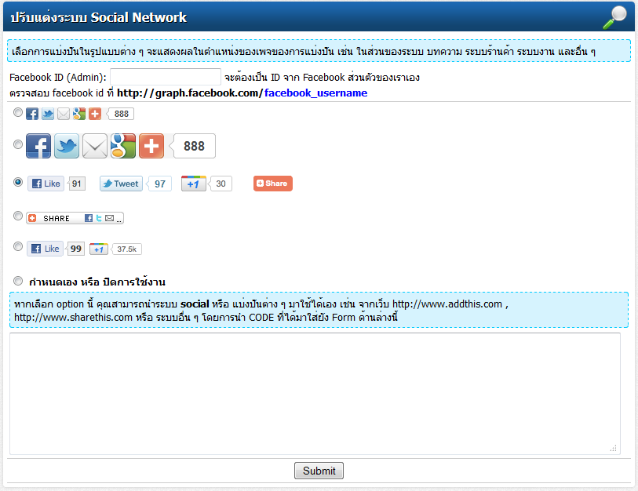Click inside the custom code textarea
This screenshot has height=491, width=638.
pos(315,394)
